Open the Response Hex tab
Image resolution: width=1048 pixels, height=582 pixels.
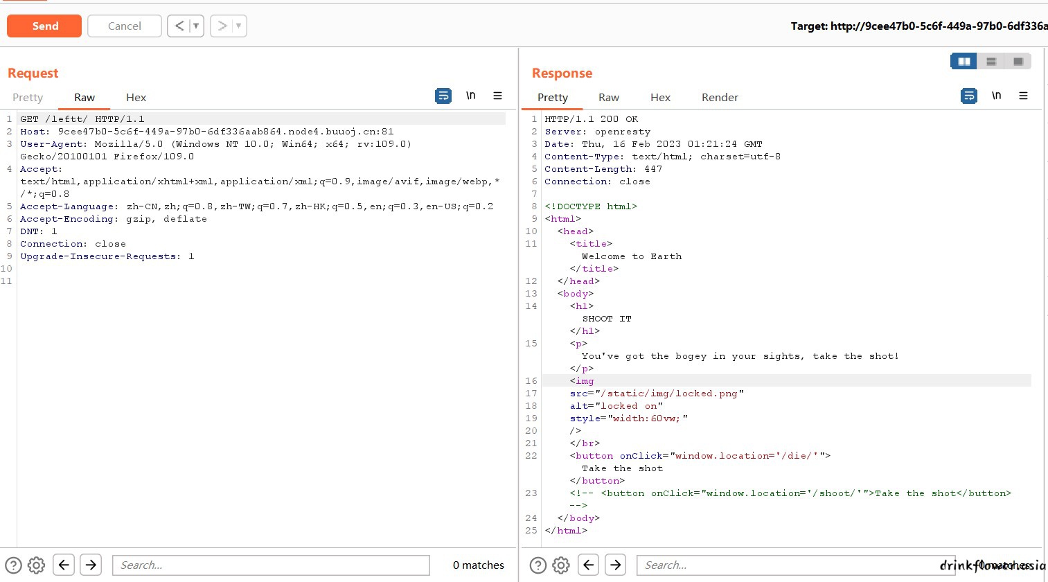pyautogui.click(x=660, y=98)
